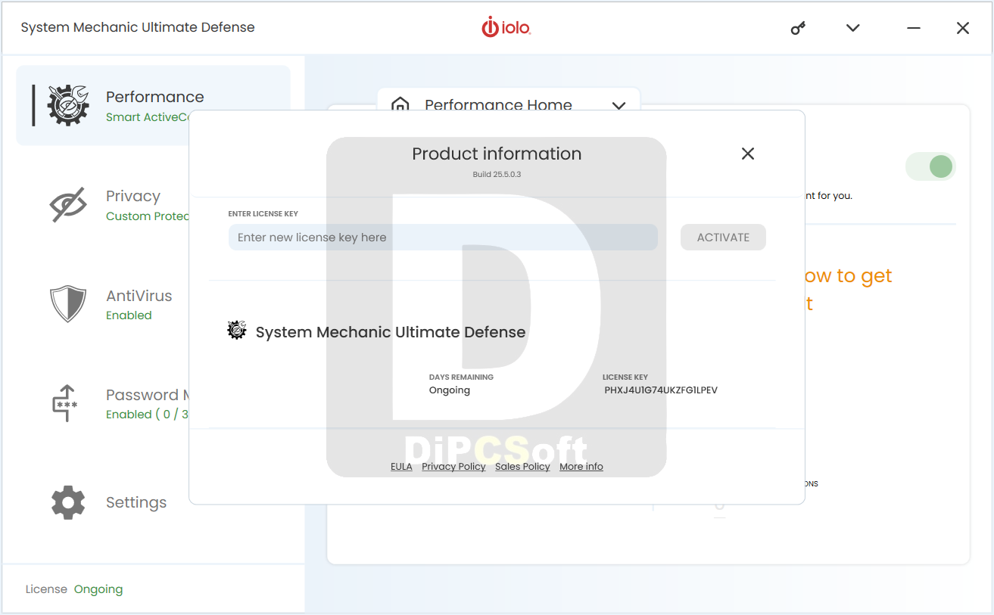Expand the Performance Home dropdown chevron
The width and height of the screenshot is (994, 615).
tap(619, 106)
